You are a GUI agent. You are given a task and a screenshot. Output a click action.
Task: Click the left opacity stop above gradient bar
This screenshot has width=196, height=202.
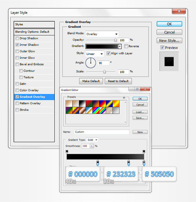click(67, 152)
